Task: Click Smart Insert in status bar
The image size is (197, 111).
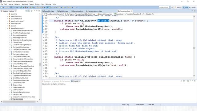Action: 139,105
